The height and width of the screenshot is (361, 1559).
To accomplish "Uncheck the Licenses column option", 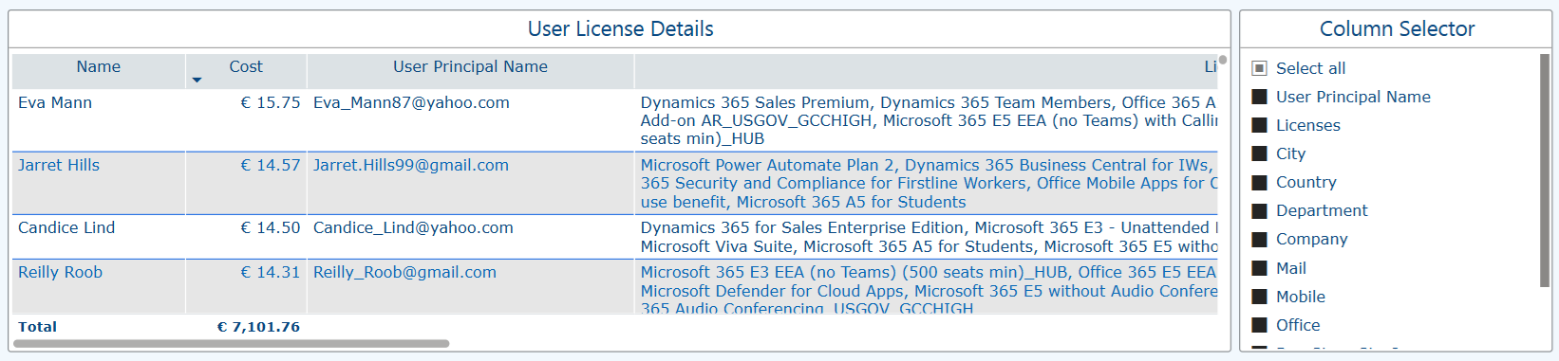I will (1259, 125).
